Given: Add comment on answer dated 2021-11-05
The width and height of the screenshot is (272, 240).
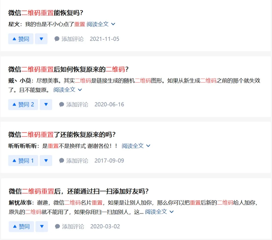Looking at the screenshot, I should [69, 39].
